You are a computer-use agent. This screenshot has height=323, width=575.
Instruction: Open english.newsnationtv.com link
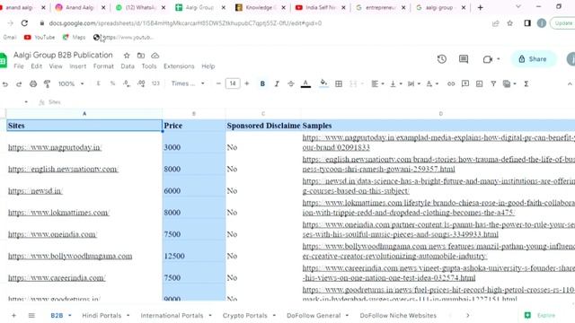(x=63, y=169)
